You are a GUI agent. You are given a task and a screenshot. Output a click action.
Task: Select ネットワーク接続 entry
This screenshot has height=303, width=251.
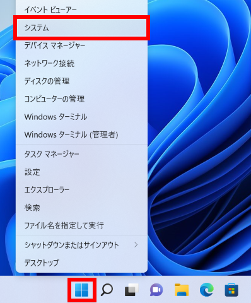click(81, 63)
